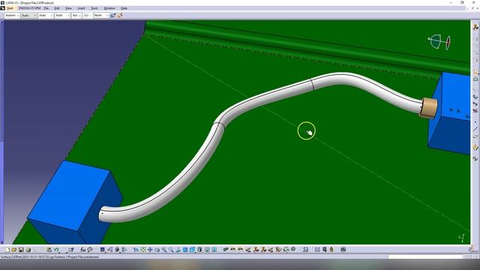The width and height of the screenshot is (480, 270).
Task: Click the What's This help icon
Action: [x=71, y=250]
